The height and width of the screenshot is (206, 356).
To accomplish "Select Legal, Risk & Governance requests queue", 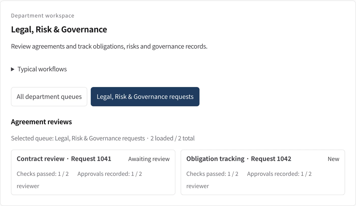I will click(145, 97).
